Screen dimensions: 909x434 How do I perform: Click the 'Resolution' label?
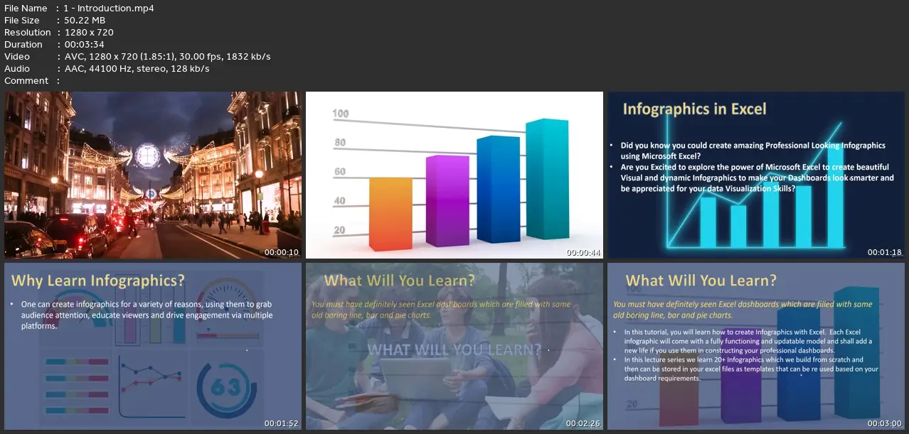28,33
